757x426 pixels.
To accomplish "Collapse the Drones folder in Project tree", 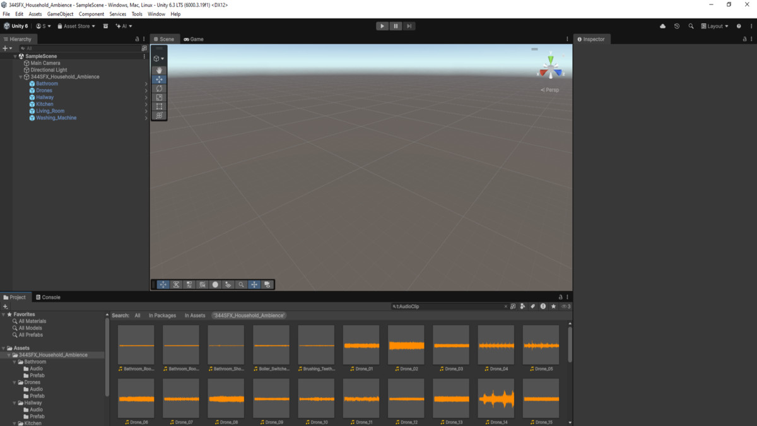I will click(x=15, y=382).
